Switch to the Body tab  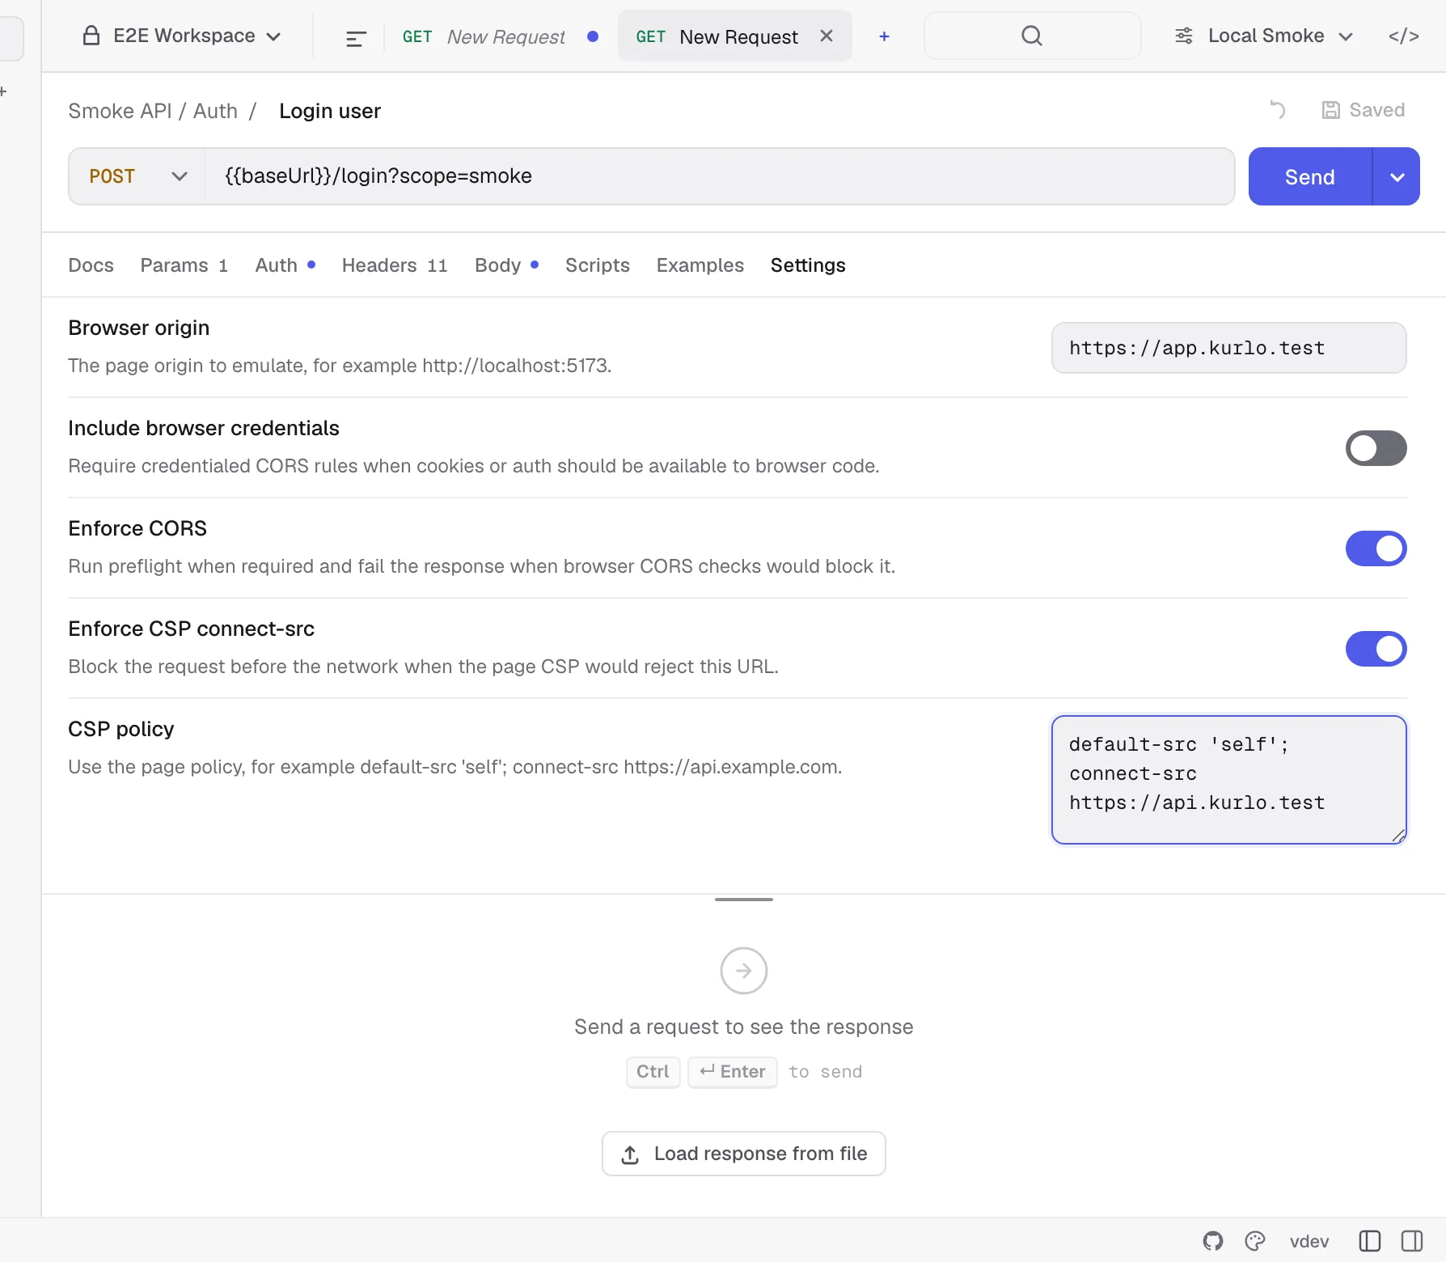click(x=506, y=265)
